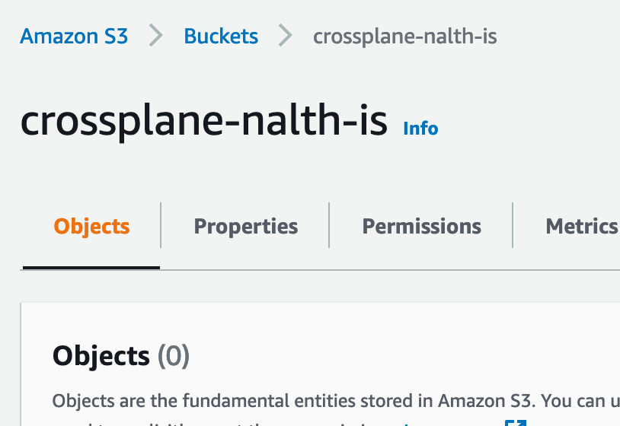
Task: Open the Info link beside bucket title
Action: [420, 128]
